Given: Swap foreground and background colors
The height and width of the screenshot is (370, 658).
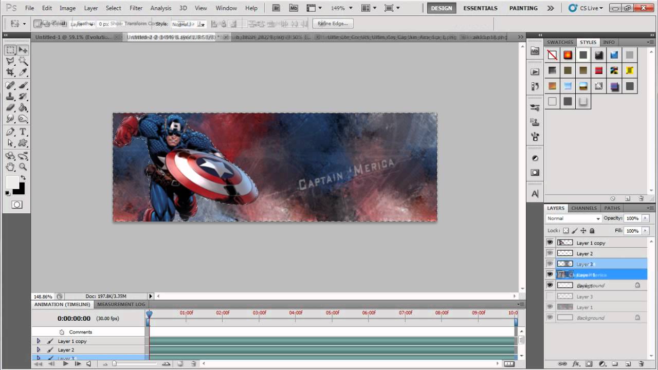Looking at the screenshot, I should pos(23,178).
